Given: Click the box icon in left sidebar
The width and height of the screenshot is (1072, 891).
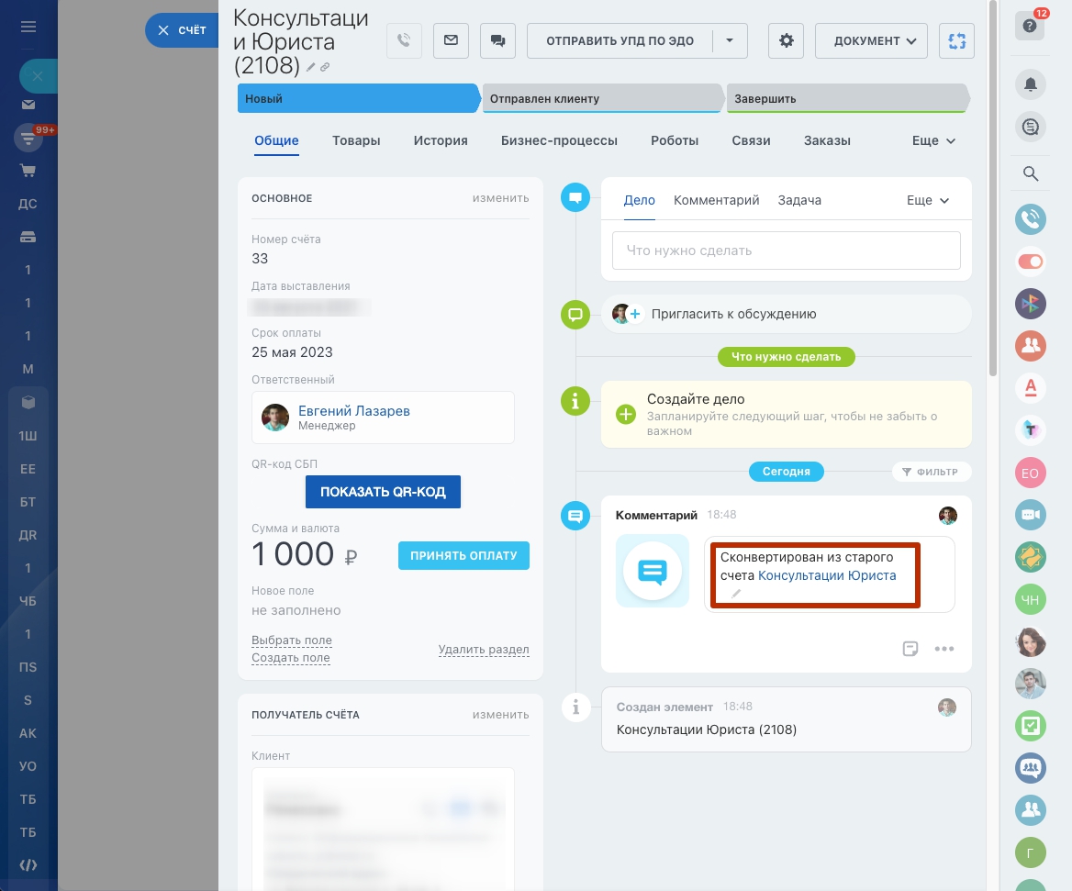Looking at the screenshot, I should [x=28, y=403].
